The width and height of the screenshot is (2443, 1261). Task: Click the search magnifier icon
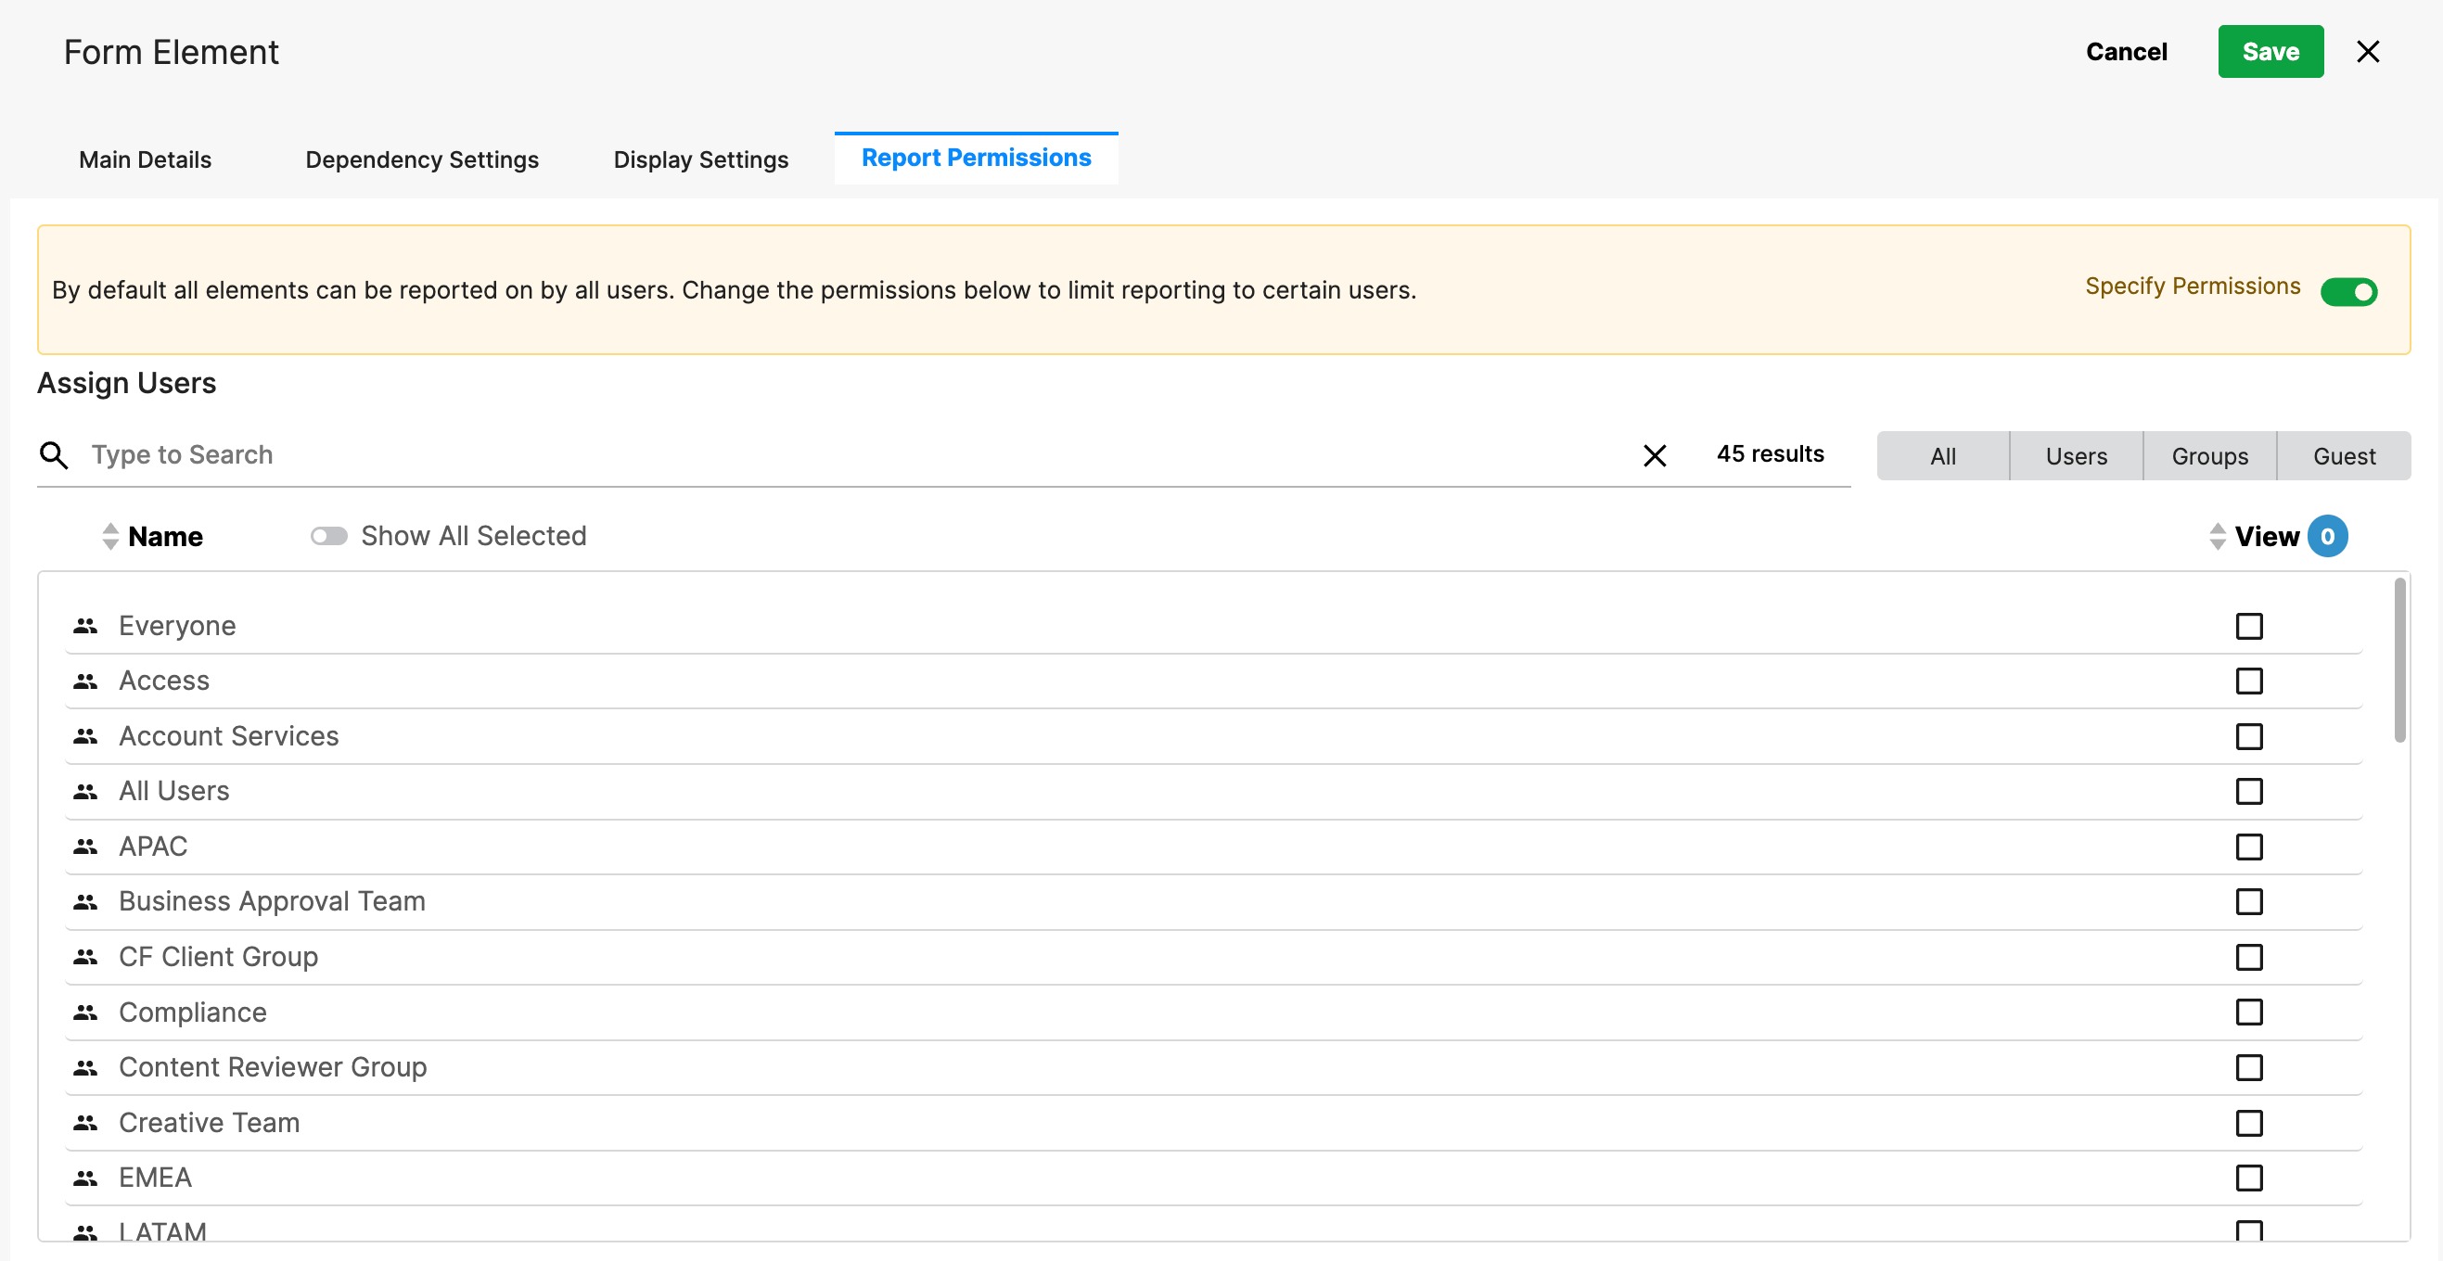point(54,455)
